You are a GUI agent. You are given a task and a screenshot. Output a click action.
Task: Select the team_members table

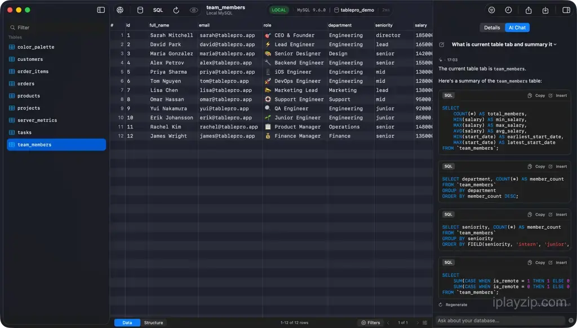tap(56, 145)
